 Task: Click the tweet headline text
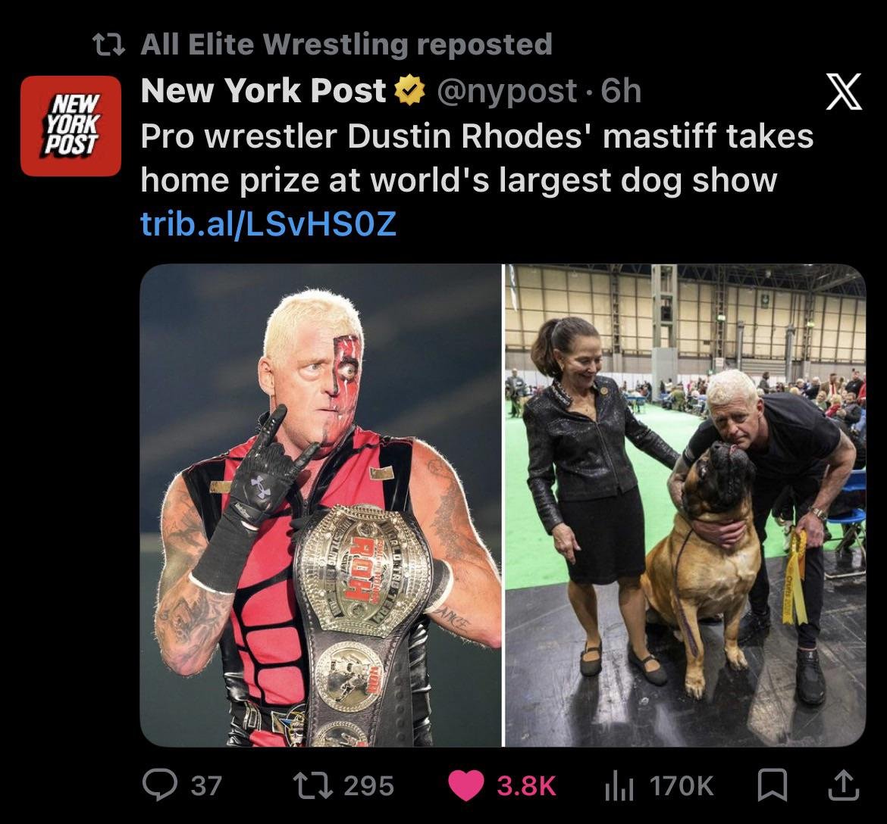[x=477, y=158]
